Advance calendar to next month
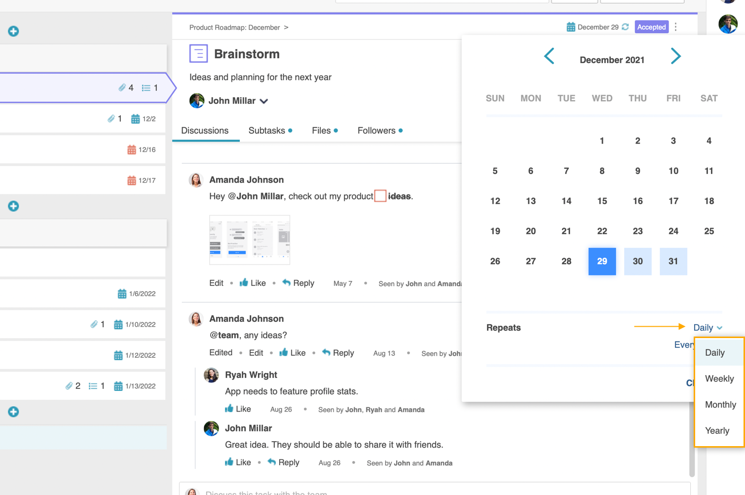 point(675,56)
